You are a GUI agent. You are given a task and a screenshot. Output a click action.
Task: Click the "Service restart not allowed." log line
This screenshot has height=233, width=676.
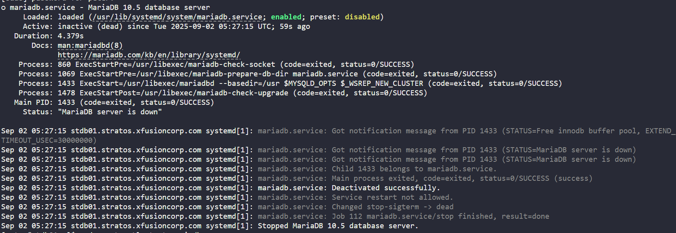point(392,197)
